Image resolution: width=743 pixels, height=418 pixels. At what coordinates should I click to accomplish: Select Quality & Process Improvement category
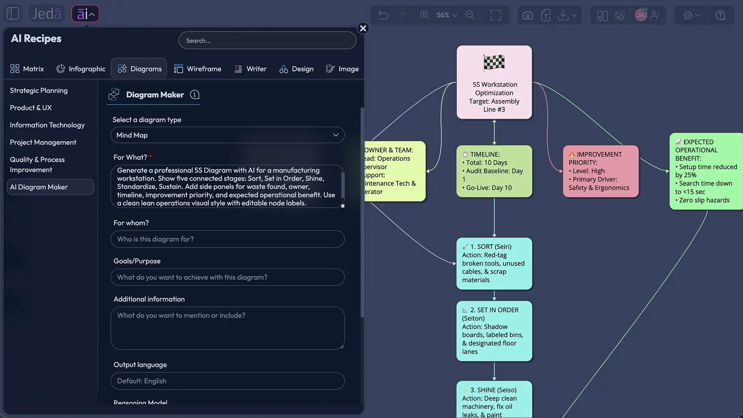(x=37, y=164)
